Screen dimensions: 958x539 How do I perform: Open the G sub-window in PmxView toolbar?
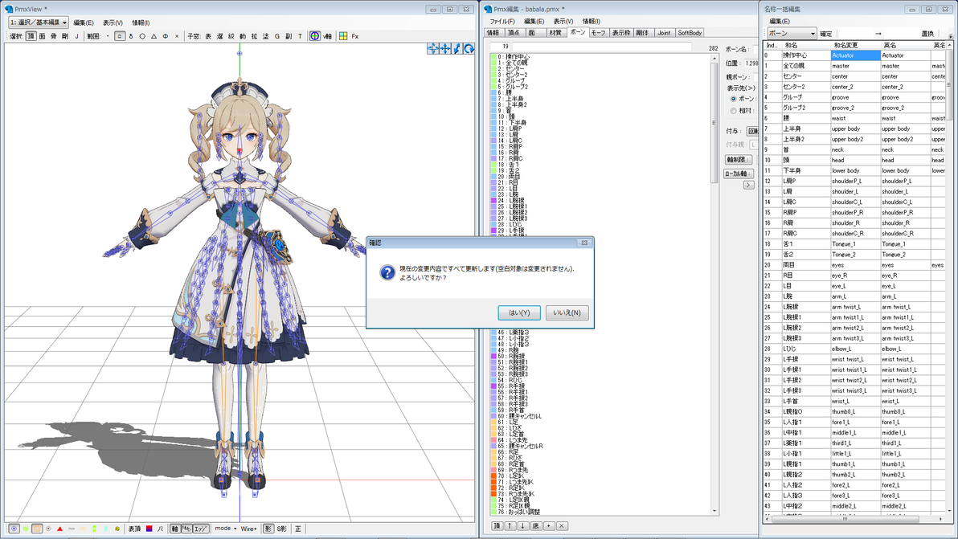click(276, 36)
